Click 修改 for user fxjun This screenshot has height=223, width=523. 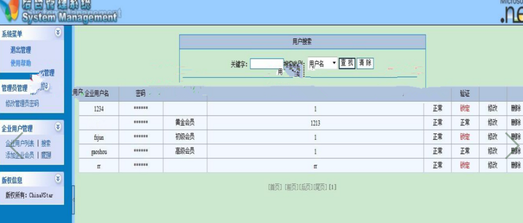coord(493,136)
